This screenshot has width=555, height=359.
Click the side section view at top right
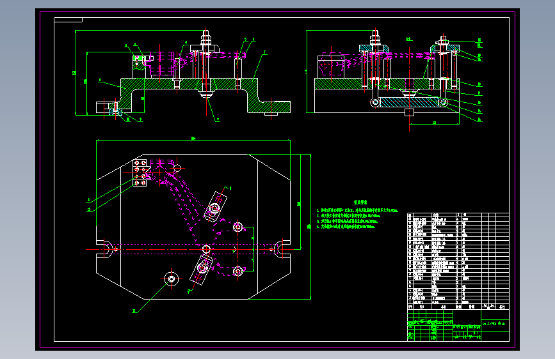[394, 79]
